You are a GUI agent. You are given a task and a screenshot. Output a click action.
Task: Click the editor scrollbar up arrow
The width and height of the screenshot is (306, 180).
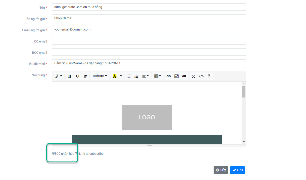point(244,84)
